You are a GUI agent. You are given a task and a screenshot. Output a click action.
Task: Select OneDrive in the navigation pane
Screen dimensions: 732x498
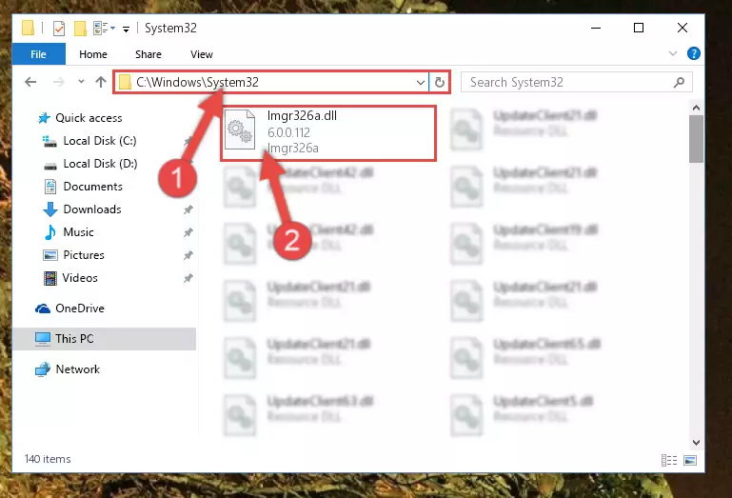click(x=80, y=309)
